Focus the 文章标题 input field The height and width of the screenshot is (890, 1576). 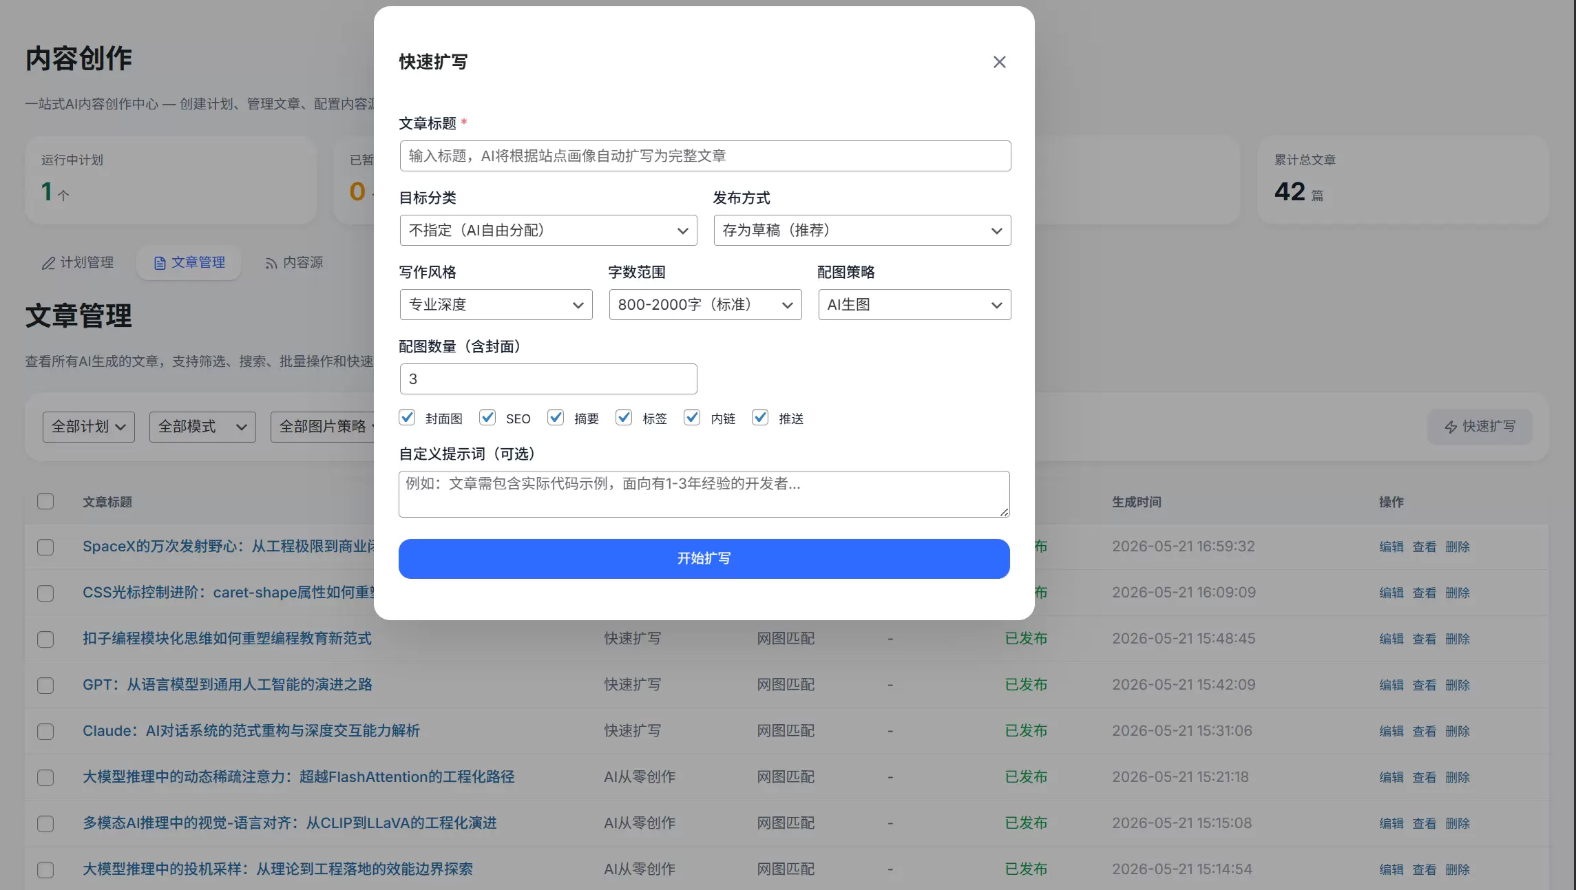[705, 156]
